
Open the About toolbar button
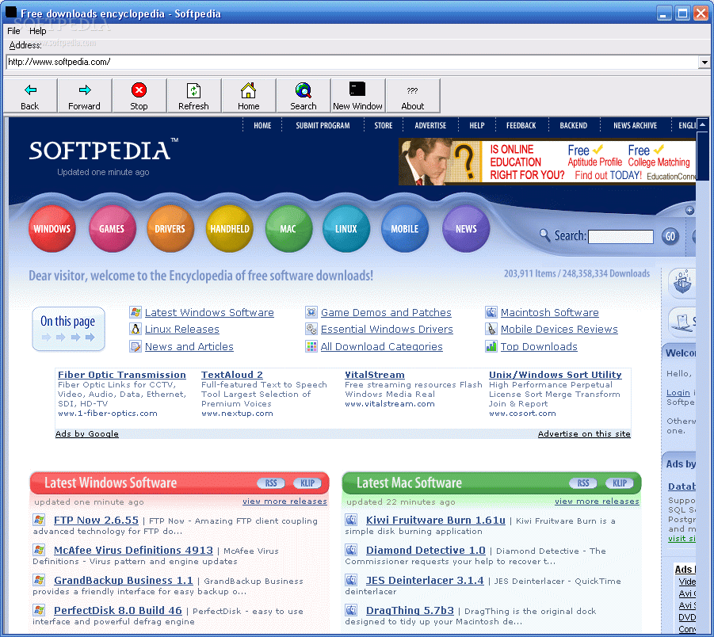coord(413,96)
